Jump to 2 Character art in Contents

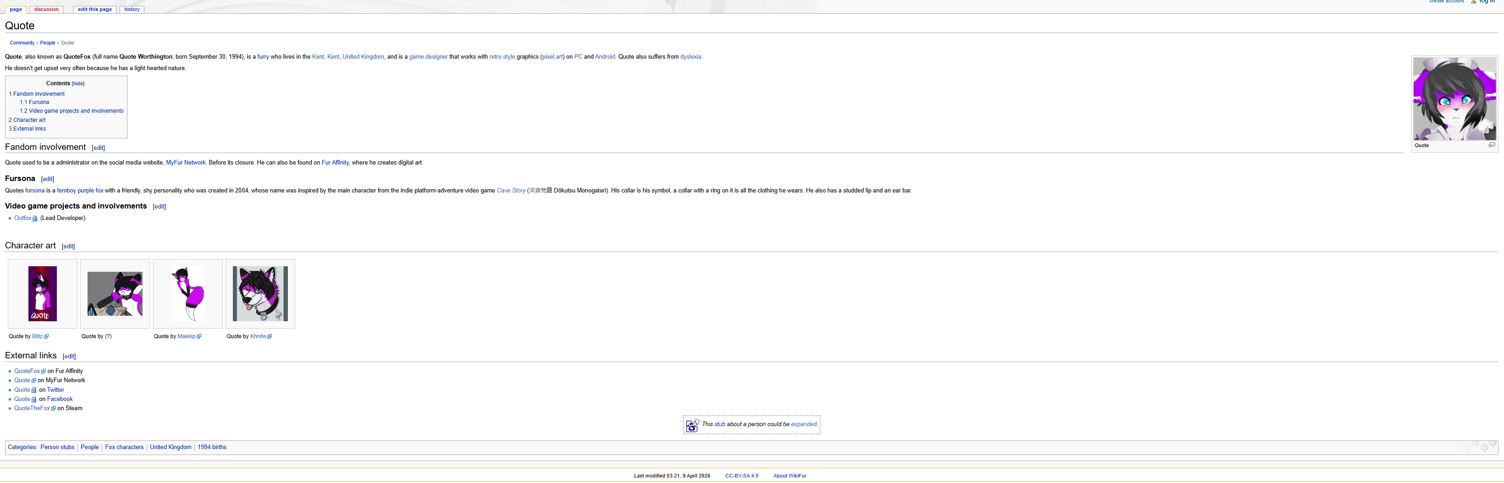click(27, 120)
